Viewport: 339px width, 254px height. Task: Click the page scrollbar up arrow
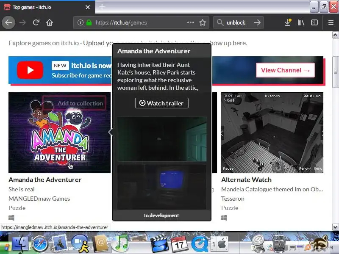point(335,35)
